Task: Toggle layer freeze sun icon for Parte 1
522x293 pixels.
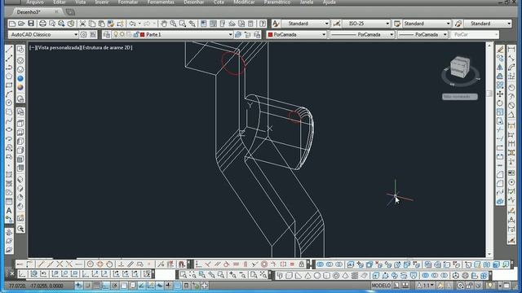Action: 122,34
